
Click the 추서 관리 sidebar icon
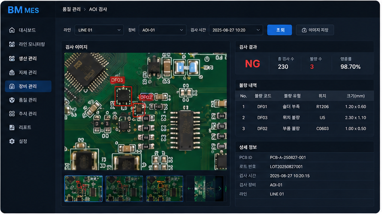(12, 114)
